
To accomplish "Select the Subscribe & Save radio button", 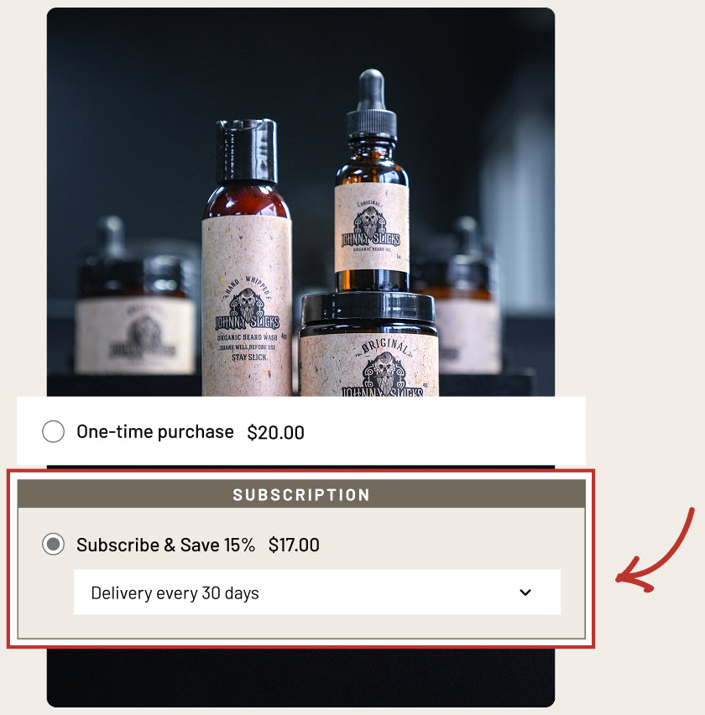I will [53, 544].
